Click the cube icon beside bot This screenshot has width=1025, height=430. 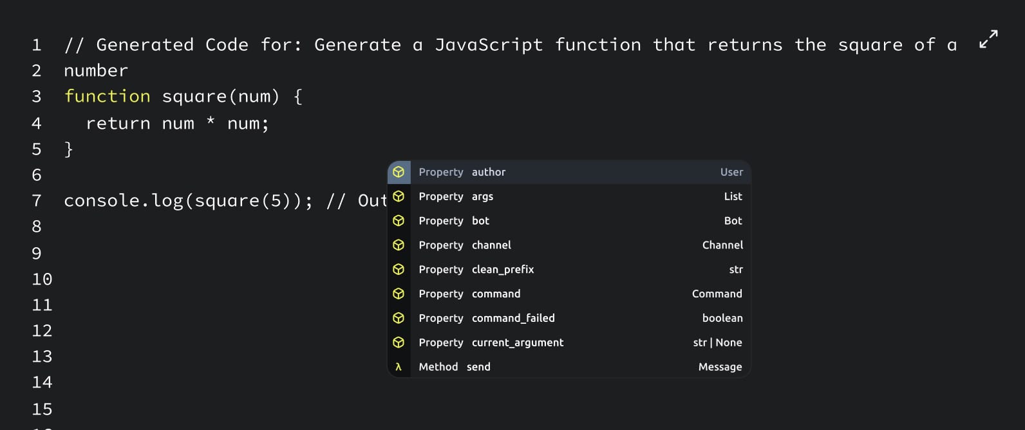pos(399,221)
